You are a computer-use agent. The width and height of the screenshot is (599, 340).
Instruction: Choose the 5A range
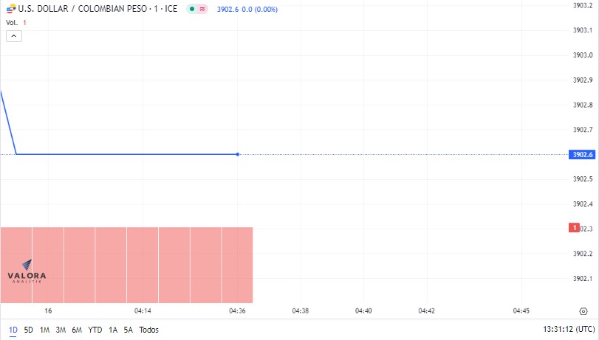[x=128, y=330]
